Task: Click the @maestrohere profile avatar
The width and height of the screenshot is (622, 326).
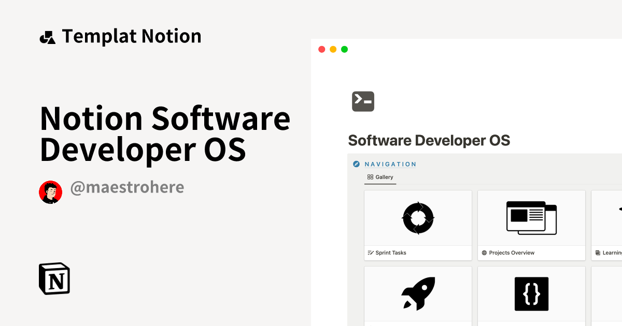Action: pos(50,192)
